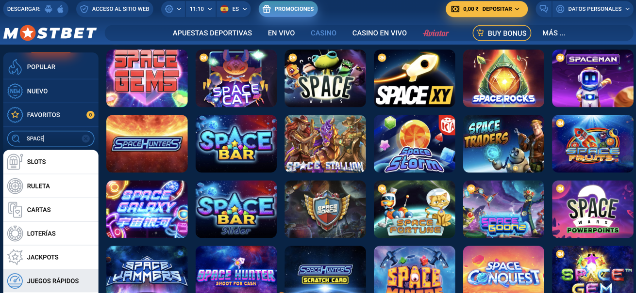The width and height of the screenshot is (636, 293).
Task: Click the Buy Bonus button
Action: click(502, 33)
